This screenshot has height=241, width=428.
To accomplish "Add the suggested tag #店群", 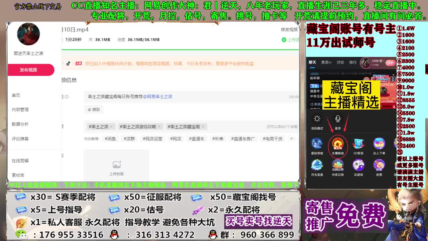I will [129, 139].
